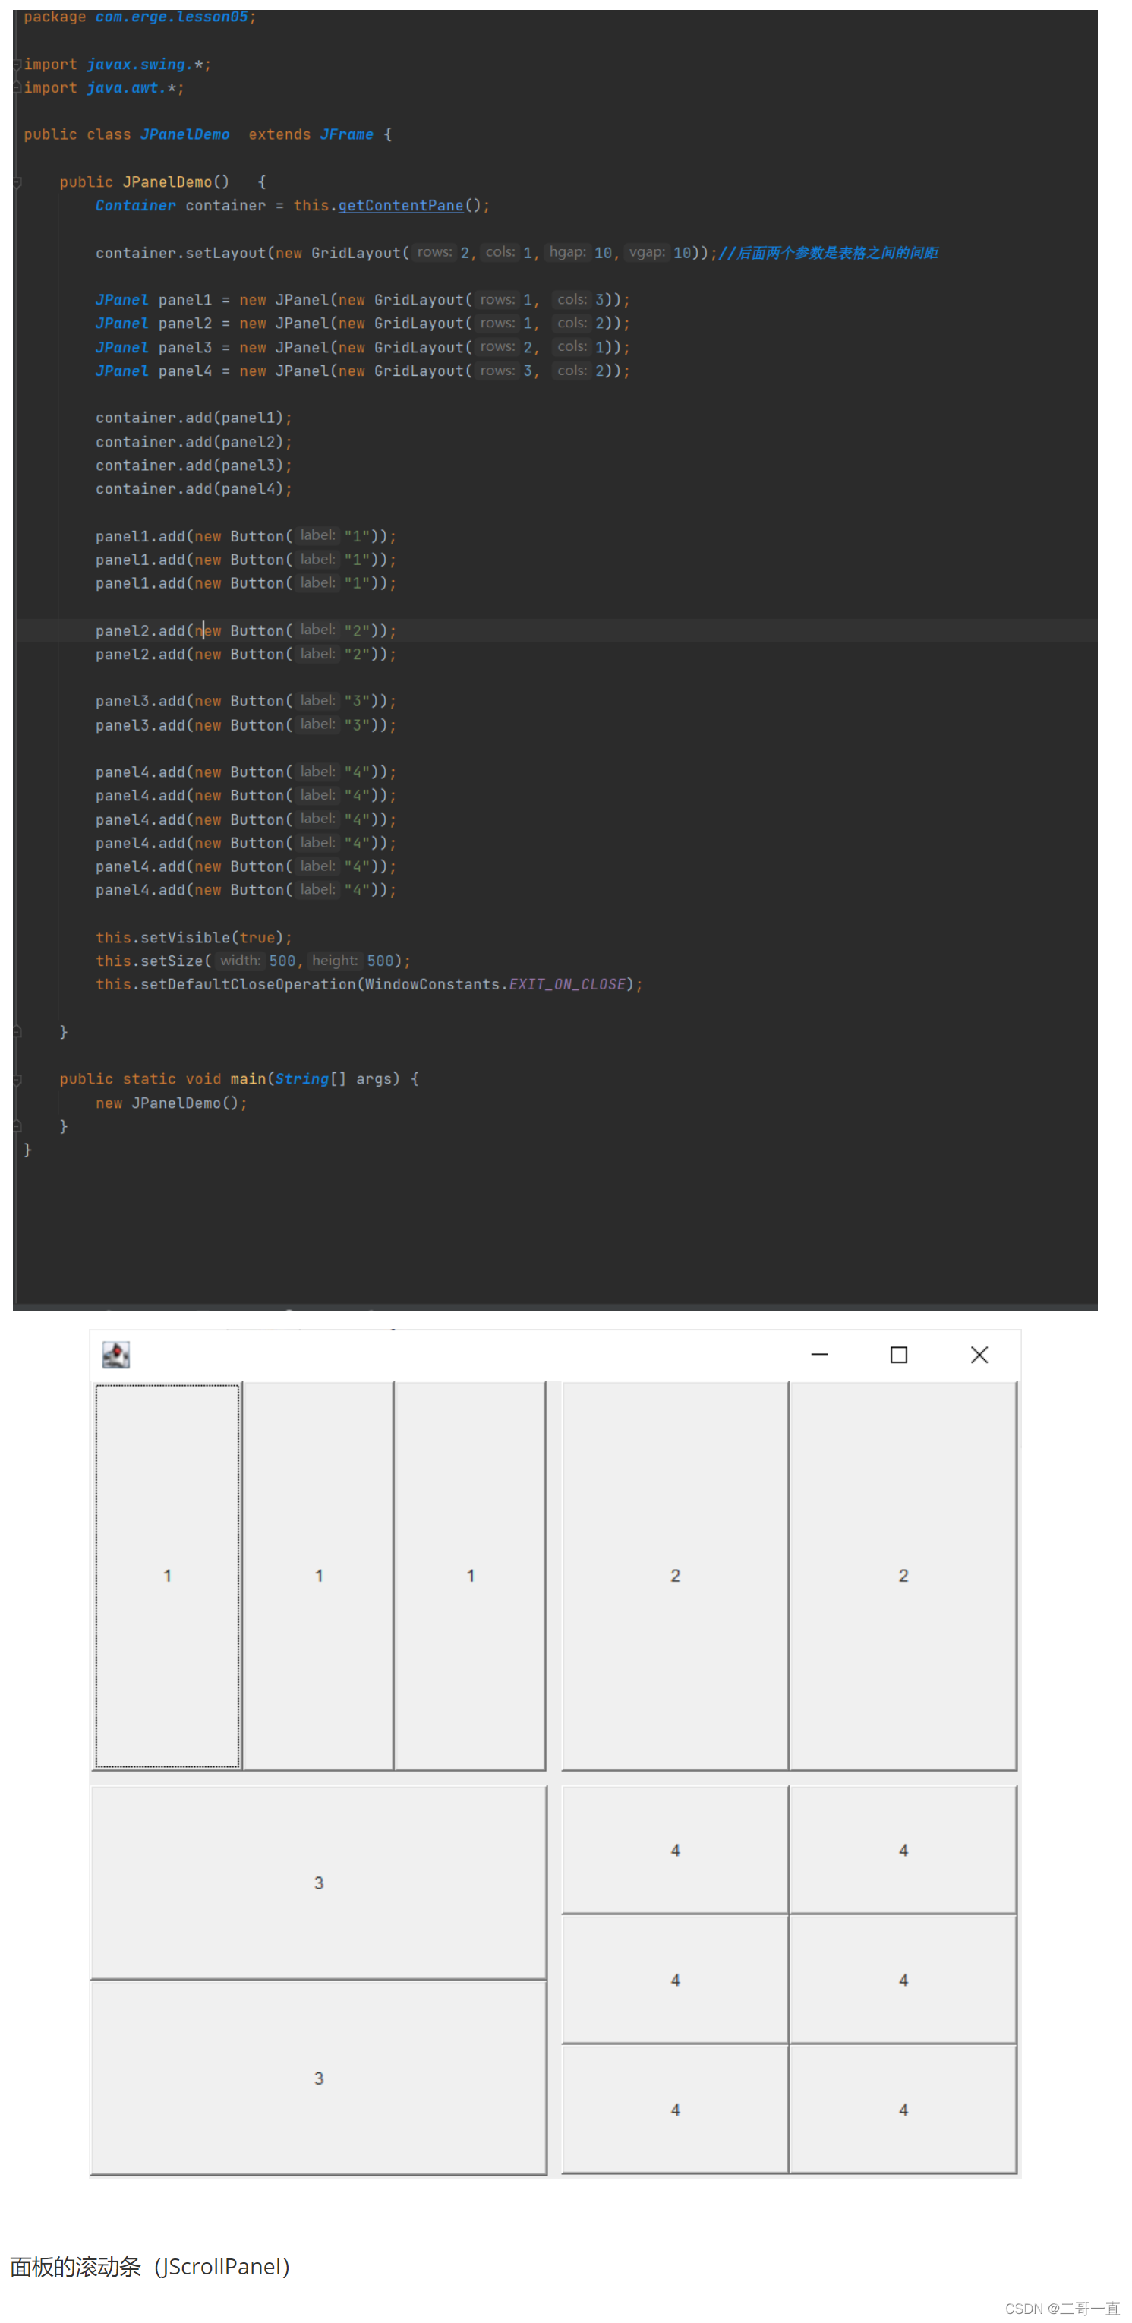This screenshot has height=2323, width=1132.
Task: Click the JPanelDemo class name in declaration
Action: (x=184, y=134)
